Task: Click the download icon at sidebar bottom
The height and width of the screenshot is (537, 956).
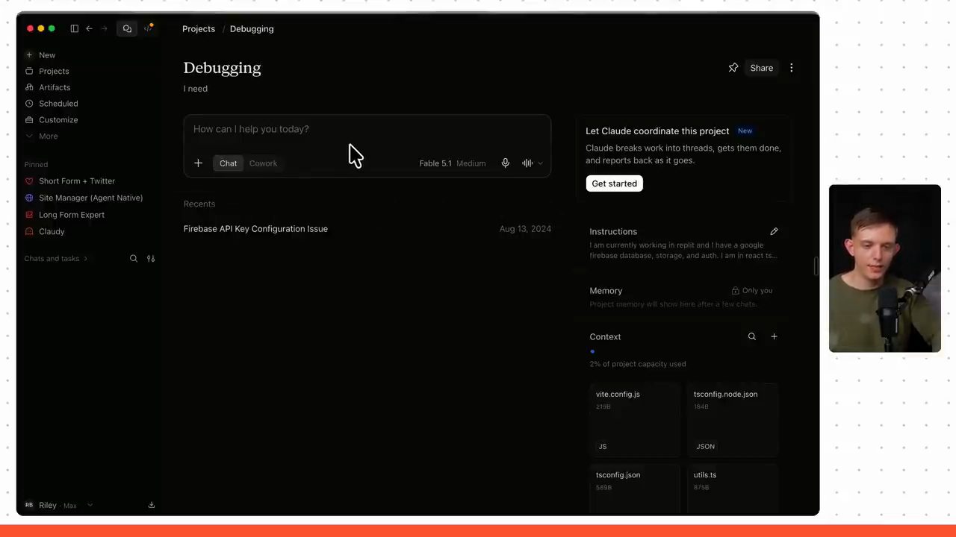Action: (152, 505)
